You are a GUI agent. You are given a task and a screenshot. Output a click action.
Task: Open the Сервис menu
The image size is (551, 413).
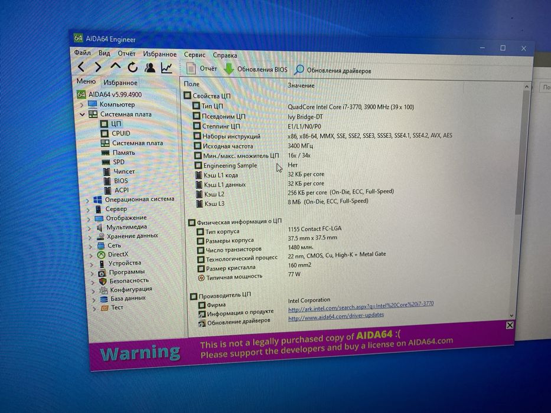click(194, 55)
